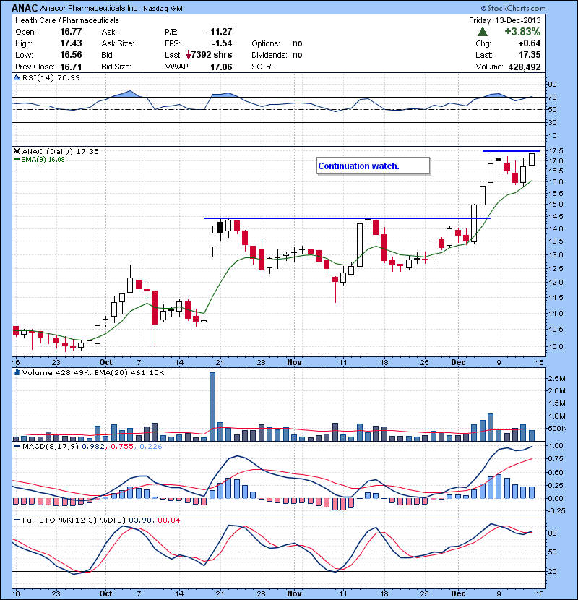Click the green up-triangle change indicator
Viewport: 578px width, 600px height.
pos(483,31)
